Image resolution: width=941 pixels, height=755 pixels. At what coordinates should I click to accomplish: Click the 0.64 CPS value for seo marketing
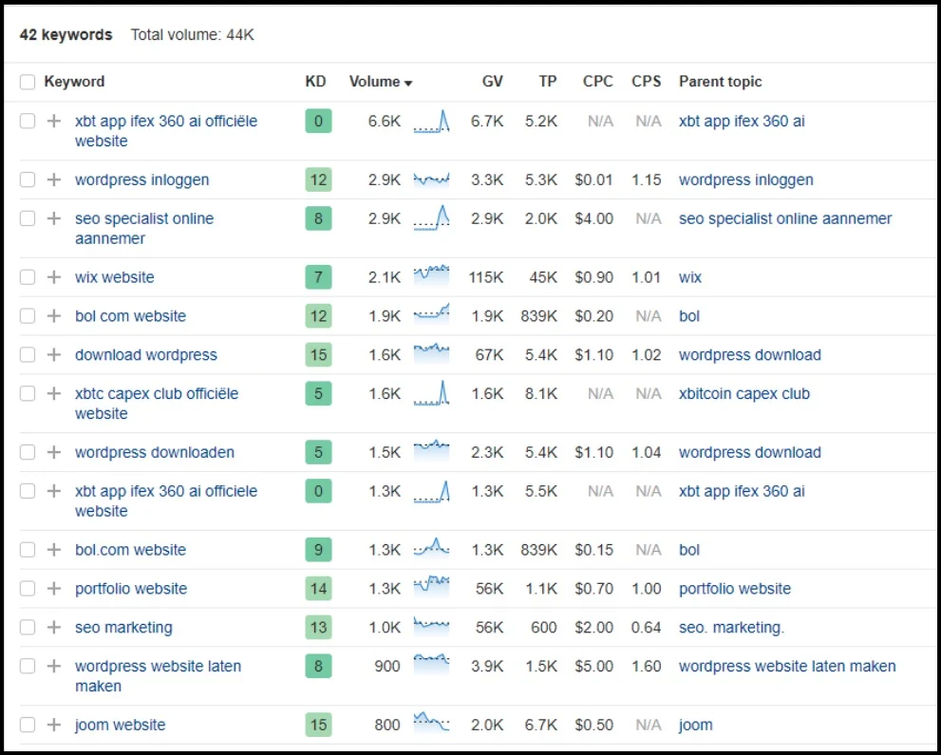click(647, 627)
